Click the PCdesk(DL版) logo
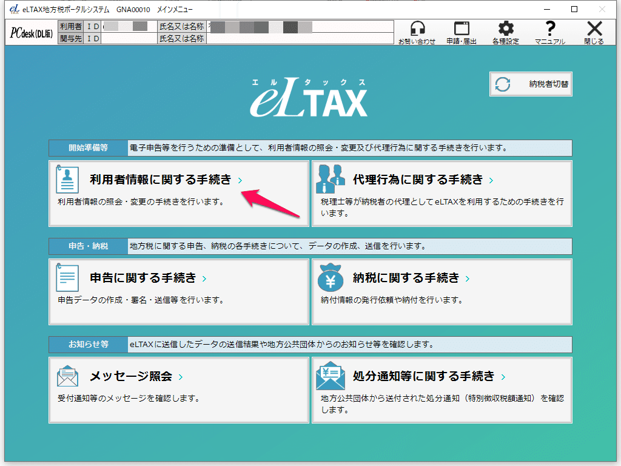Viewport: 621px width, 466px height. pyautogui.click(x=32, y=33)
